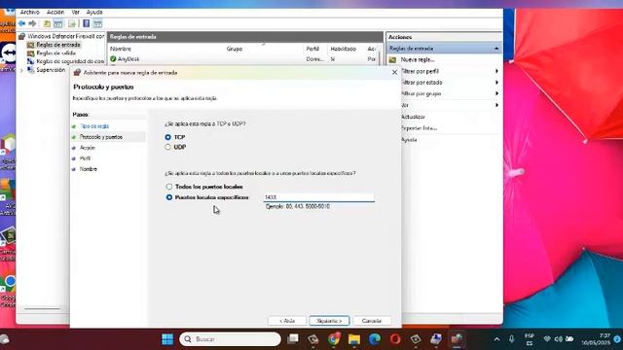The height and width of the screenshot is (350, 623).
Task: Open the taskbar clock and date
Action: (596, 339)
